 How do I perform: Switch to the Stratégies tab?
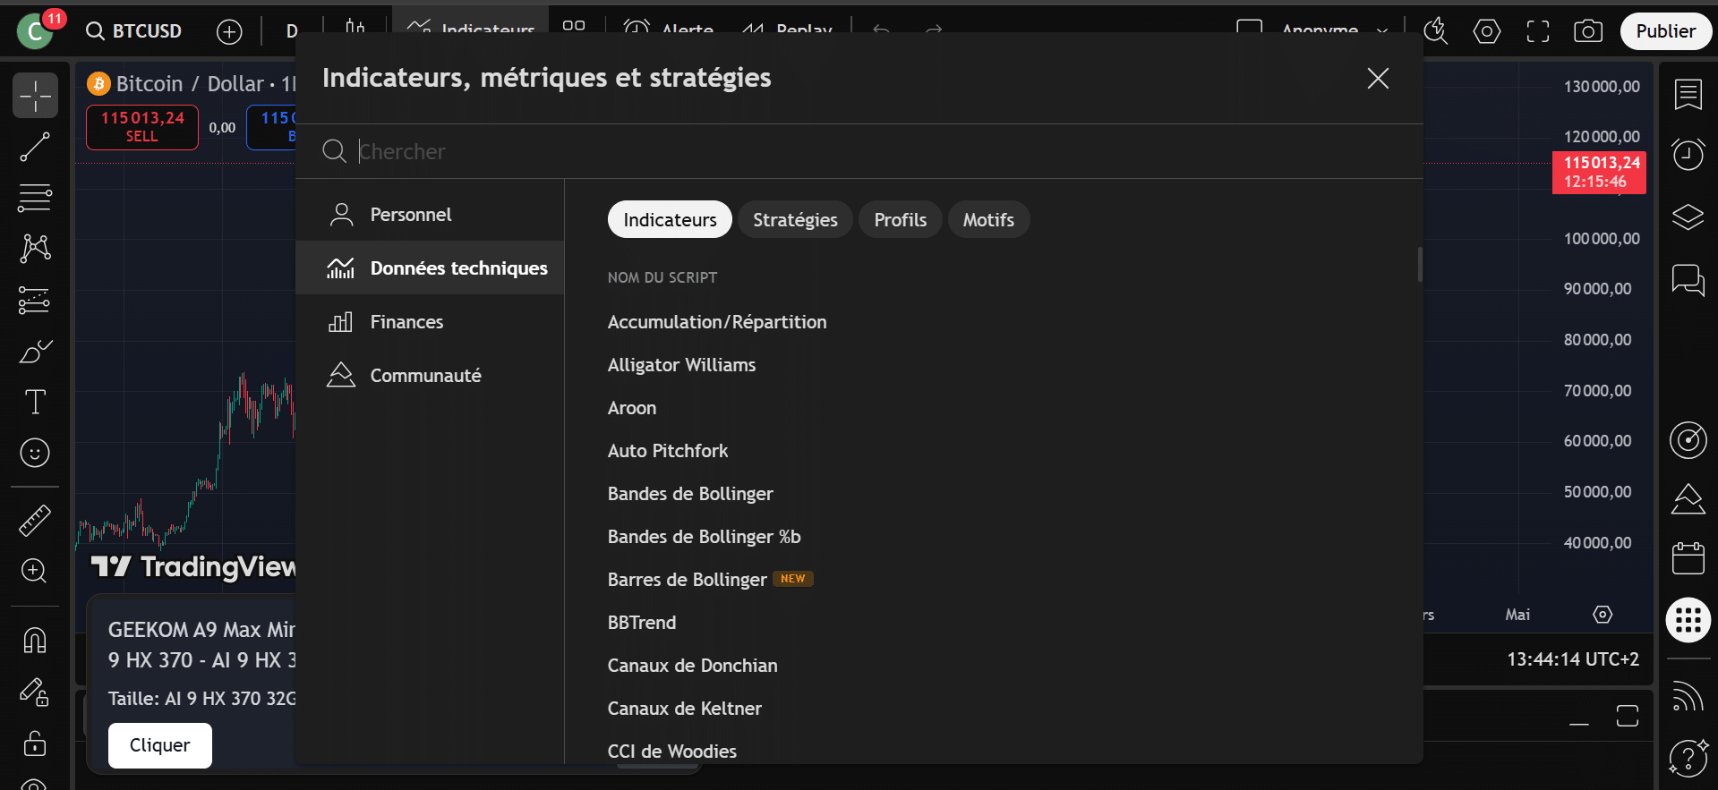coord(795,220)
